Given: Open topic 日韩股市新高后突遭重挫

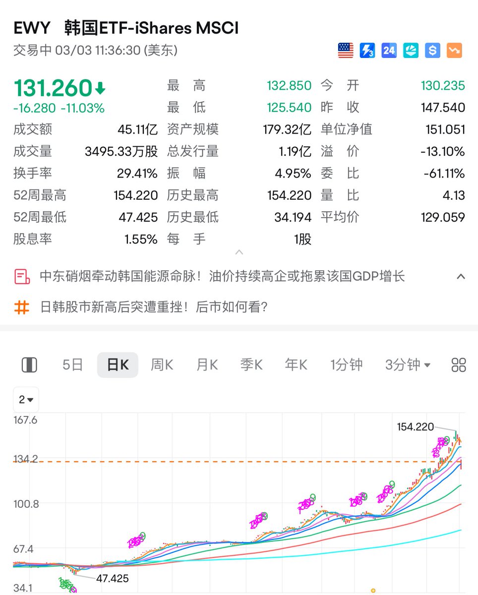Looking at the screenshot, I should 154,307.
